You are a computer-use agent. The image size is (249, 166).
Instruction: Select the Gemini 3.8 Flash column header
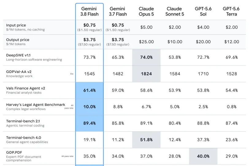[x=90, y=11]
